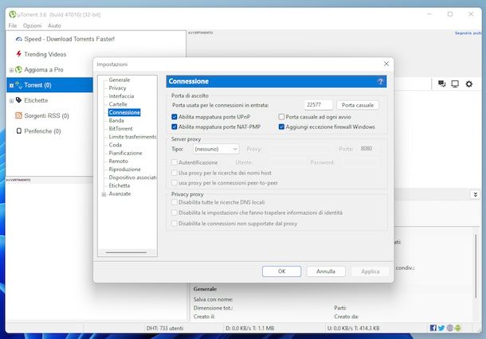This screenshot has height=339, width=486.
Task: Click the Segnala link at top right
Action: (468, 33)
